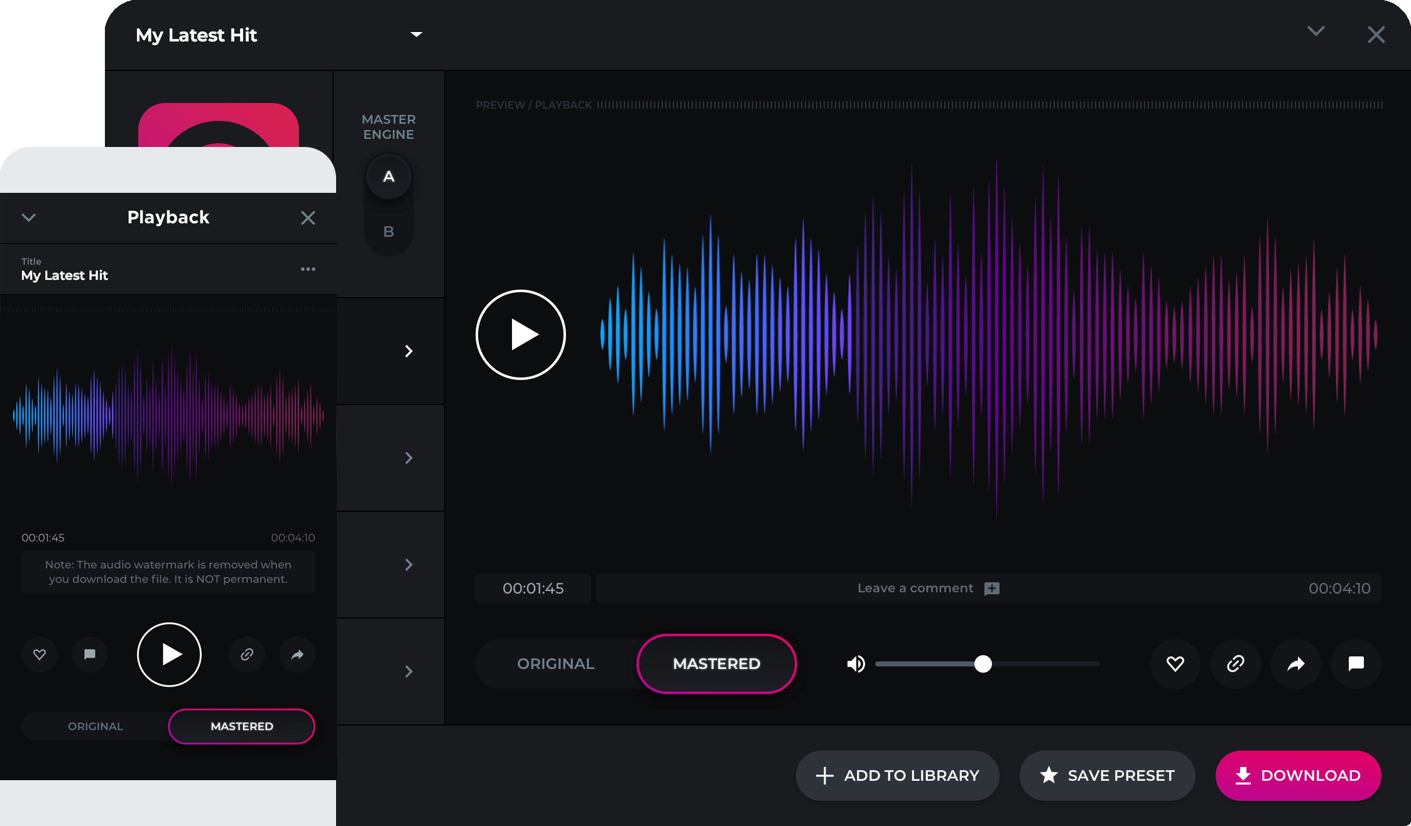The image size is (1411, 826).
Task: Tap heart icon in mobile Playback panel
Action: 40,655
